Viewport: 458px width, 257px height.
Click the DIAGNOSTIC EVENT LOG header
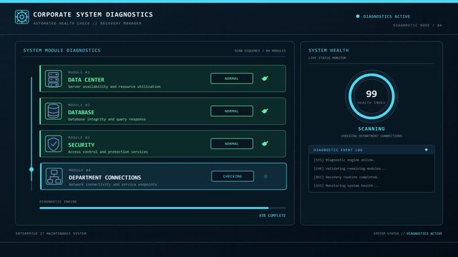(x=338, y=150)
